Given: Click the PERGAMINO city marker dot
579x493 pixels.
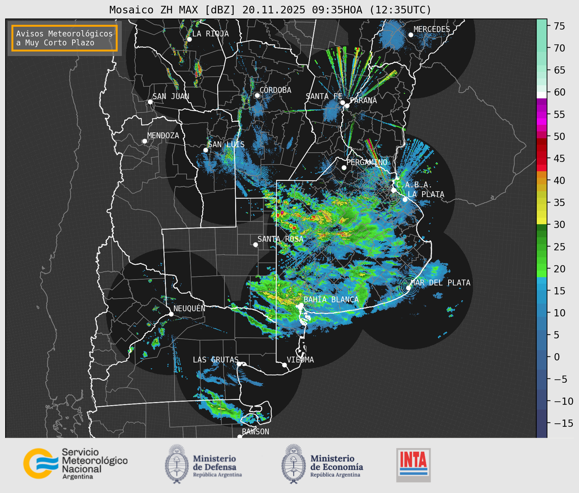Looking at the screenshot, I should [x=344, y=168].
